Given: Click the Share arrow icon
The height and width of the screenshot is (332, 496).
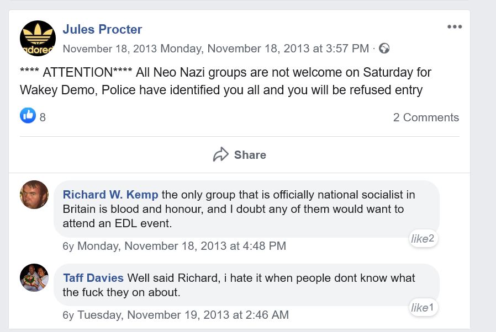Looking at the screenshot, I should [x=221, y=155].
